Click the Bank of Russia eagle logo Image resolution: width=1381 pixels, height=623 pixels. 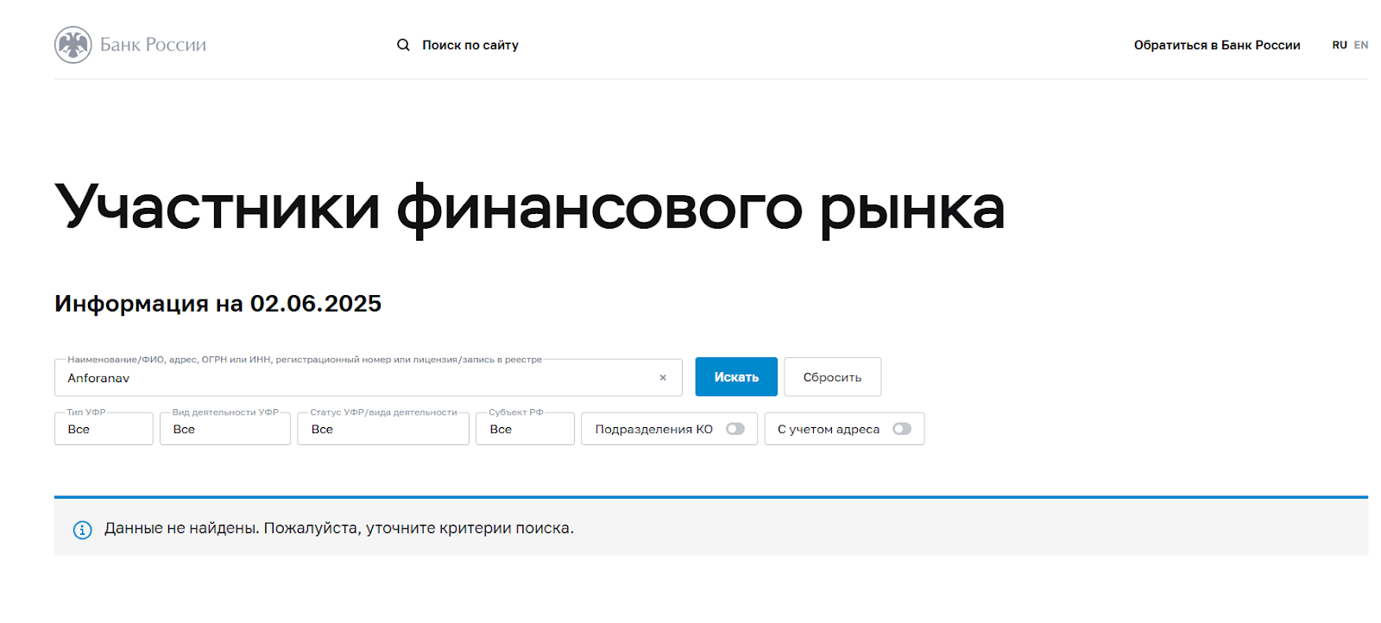click(73, 45)
